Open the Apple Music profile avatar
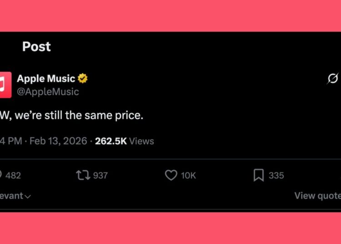The height and width of the screenshot is (244, 341). point(5,85)
